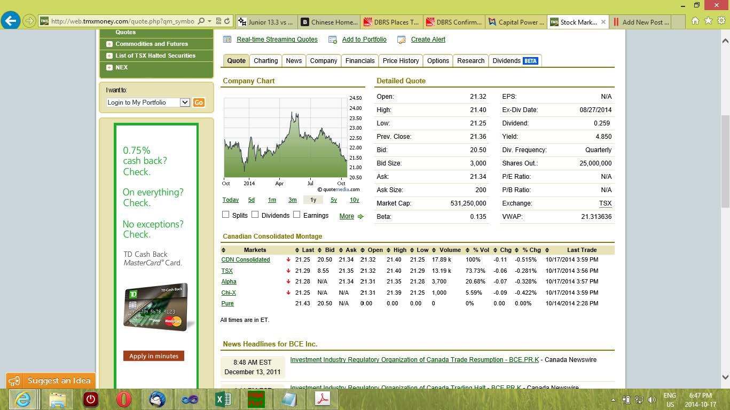Switch to the Charting tab

(265, 61)
